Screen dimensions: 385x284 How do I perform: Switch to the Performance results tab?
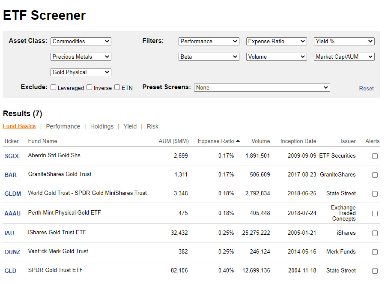click(x=63, y=126)
